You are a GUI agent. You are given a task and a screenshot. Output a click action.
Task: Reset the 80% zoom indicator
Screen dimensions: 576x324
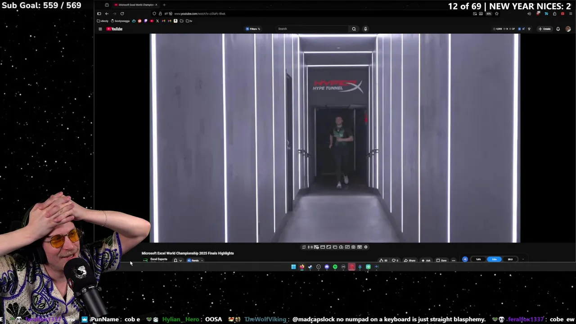[489, 13]
